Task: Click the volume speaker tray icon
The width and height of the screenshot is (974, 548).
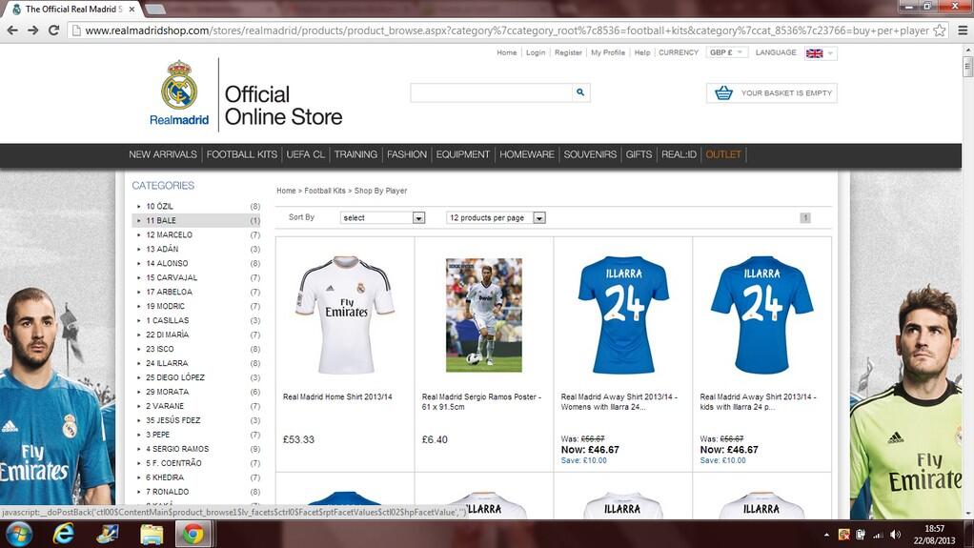Action: 895,535
